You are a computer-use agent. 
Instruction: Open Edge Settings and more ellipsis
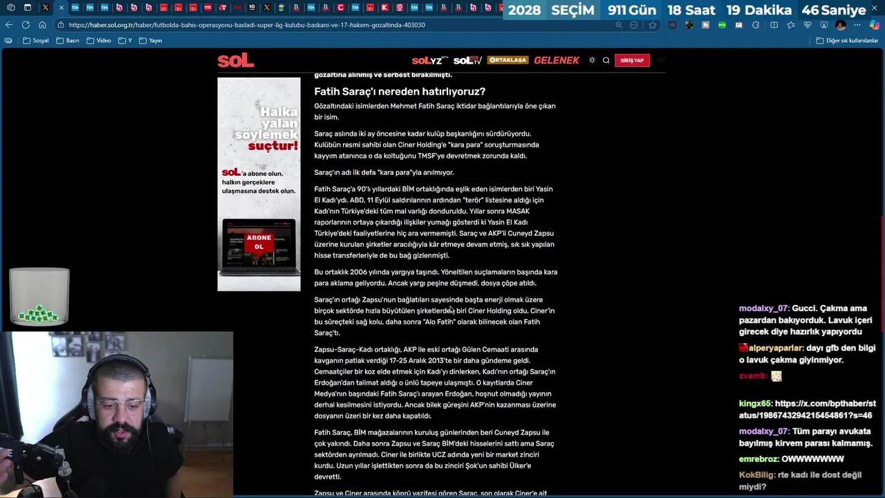coord(857,25)
